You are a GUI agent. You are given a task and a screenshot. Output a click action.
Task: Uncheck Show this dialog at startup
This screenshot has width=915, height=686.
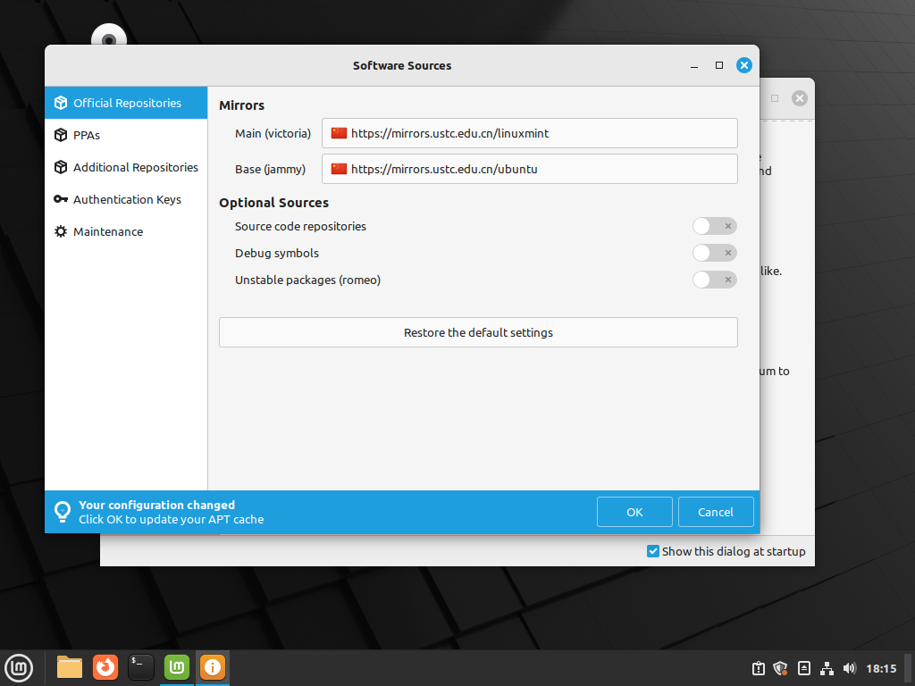tap(653, 551)
